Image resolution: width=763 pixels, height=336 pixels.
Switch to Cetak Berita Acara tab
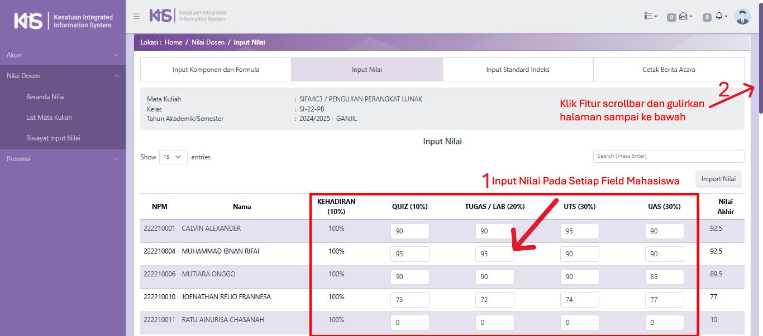click(669, 70)
